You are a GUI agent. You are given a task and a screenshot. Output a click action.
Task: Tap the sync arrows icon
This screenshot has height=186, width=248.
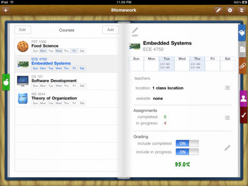click(241, 10)
